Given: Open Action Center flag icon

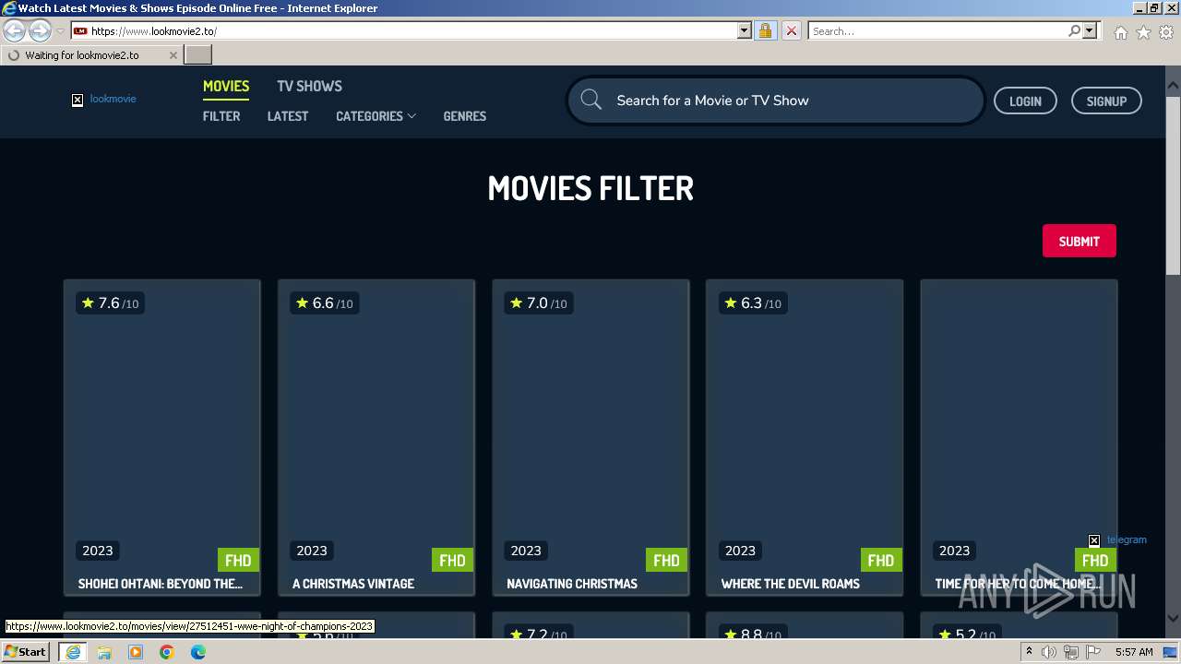Looking at the screenshot, I should [x=1093, y=652].
